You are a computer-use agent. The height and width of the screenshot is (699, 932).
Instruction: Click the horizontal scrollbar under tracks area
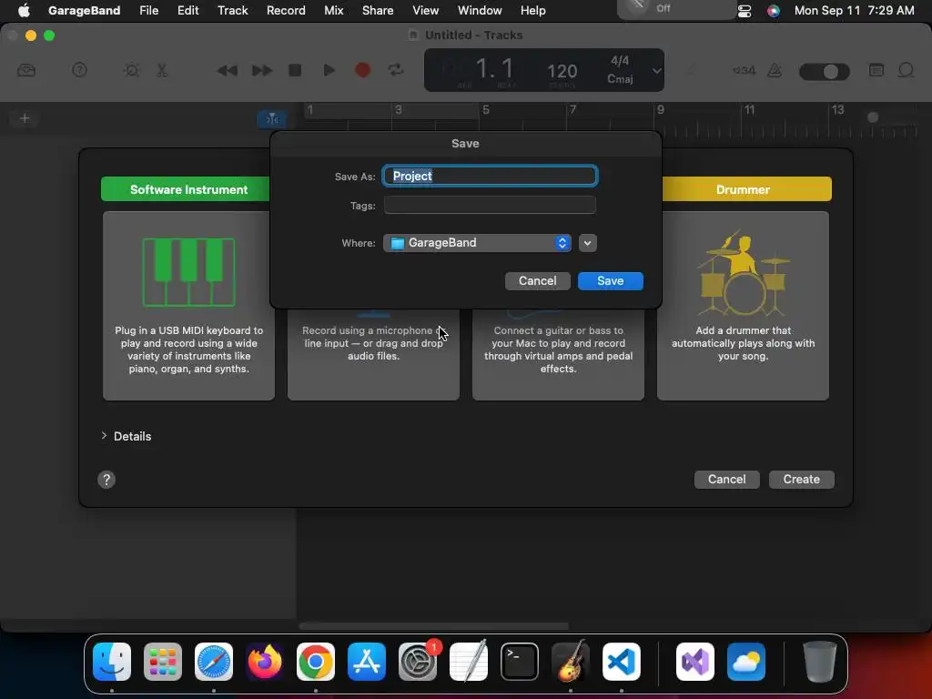434,626
